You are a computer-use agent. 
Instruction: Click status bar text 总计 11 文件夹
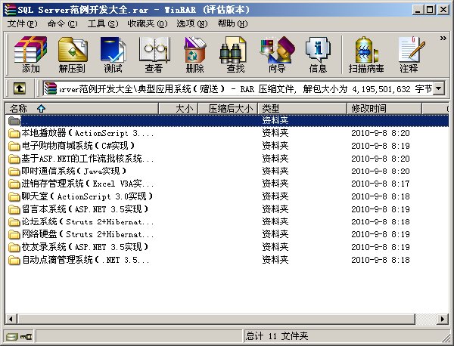(x=276, y=336)
